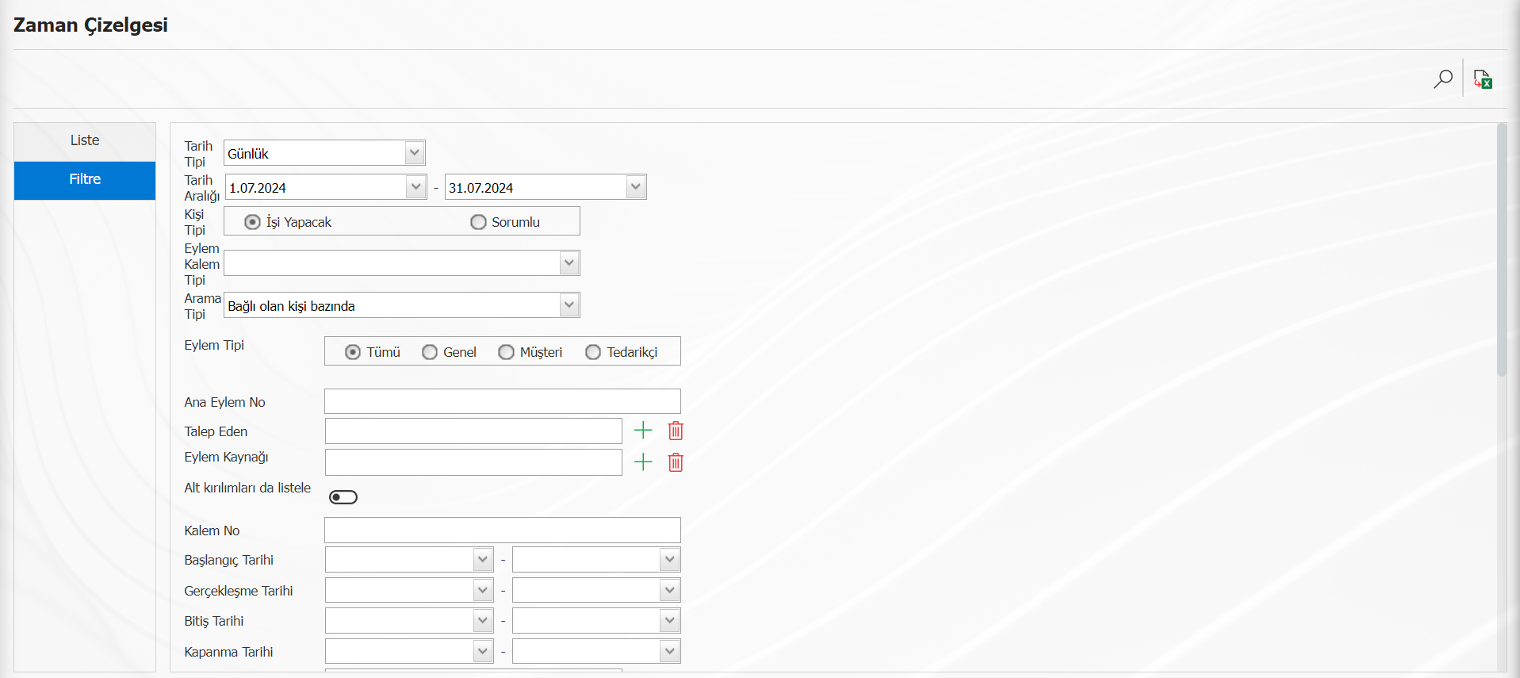1520x678 pixels.
Task: Open the first Bitiş Tarihi date dropdown
Action: pyautogui.click(x=483, y=620)
